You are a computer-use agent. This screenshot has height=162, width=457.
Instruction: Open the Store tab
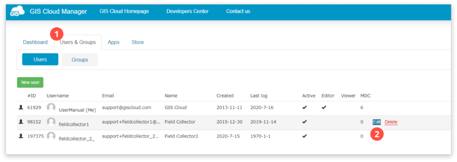pyautogui.click(x=137, y=42)
